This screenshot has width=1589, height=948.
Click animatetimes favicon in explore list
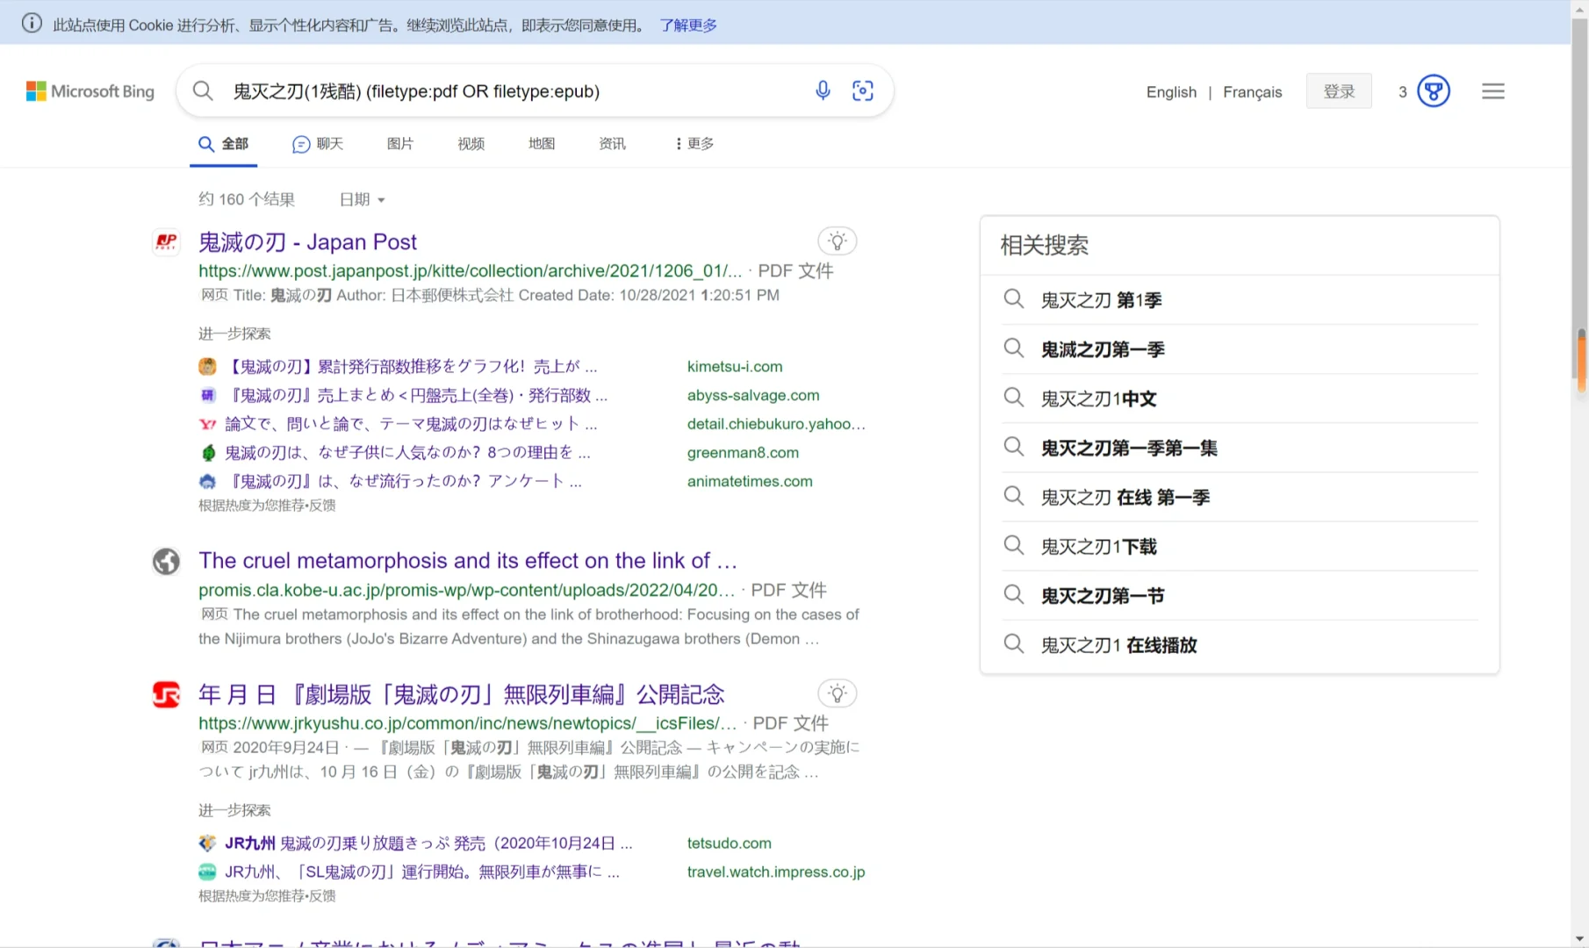(207, 481)
